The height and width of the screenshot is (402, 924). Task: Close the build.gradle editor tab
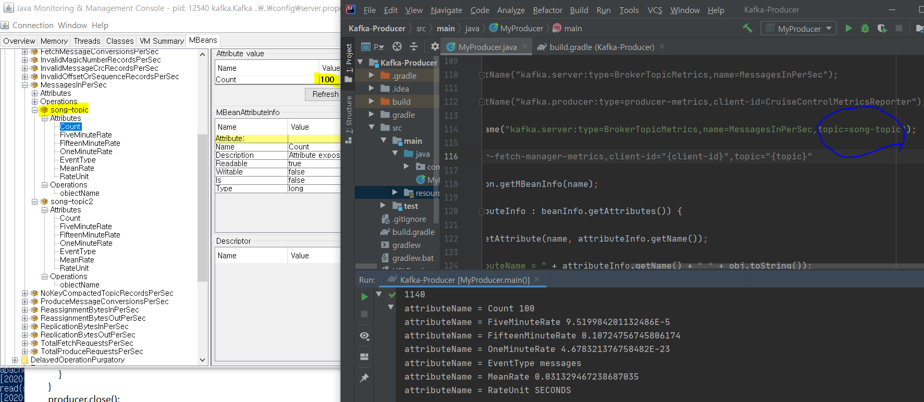click(x=662, y=46)
